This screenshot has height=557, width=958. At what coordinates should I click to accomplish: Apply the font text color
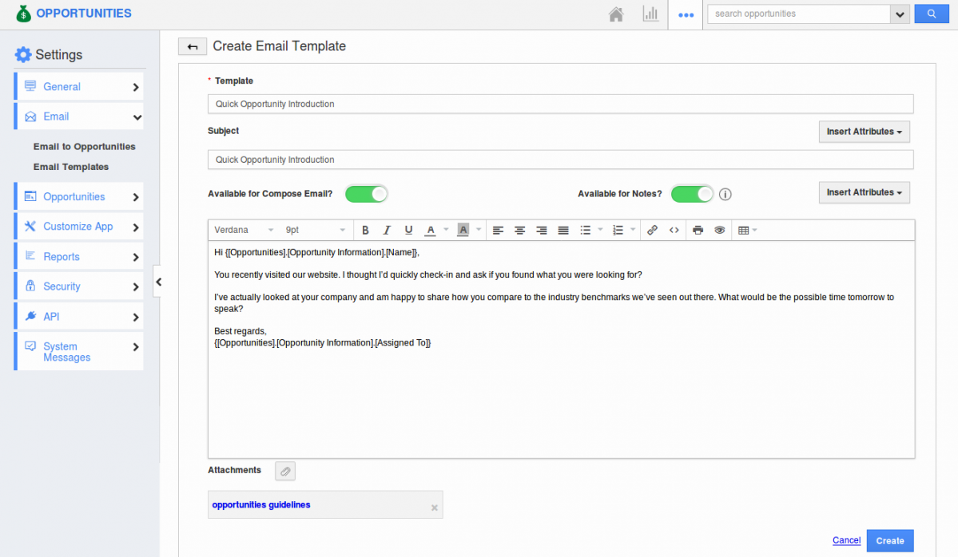[430, 230]
